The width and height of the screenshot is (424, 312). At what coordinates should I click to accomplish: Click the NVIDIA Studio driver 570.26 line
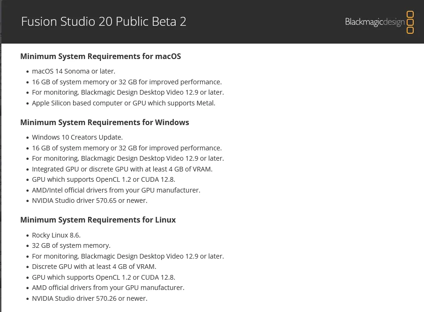click(89, 298)
